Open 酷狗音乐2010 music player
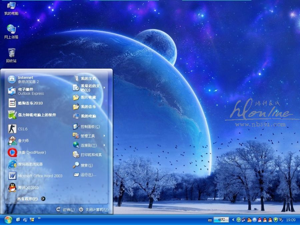 coord(30,103)
